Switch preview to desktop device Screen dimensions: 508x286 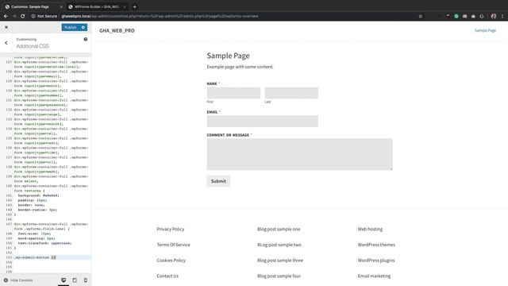click(x=63, y=280)
